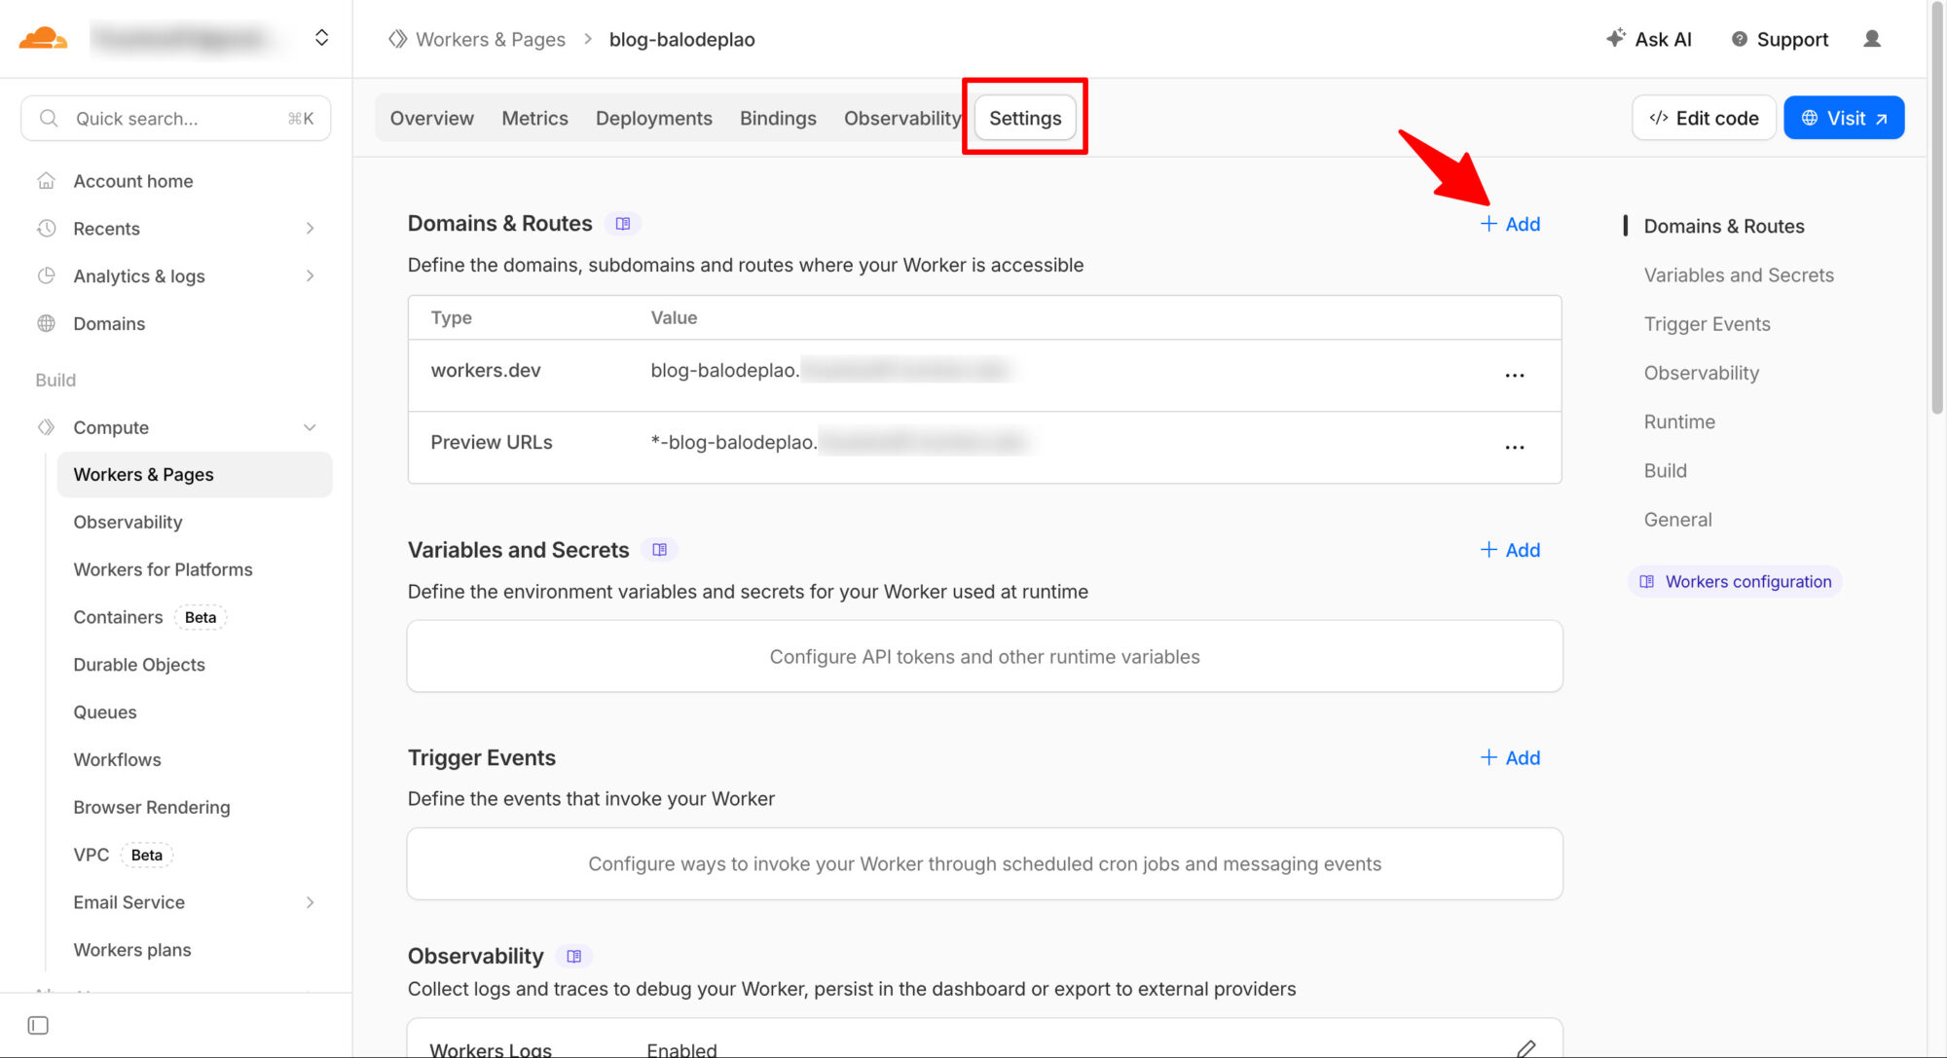Collapse the Compute section

(x=310, y=427)
